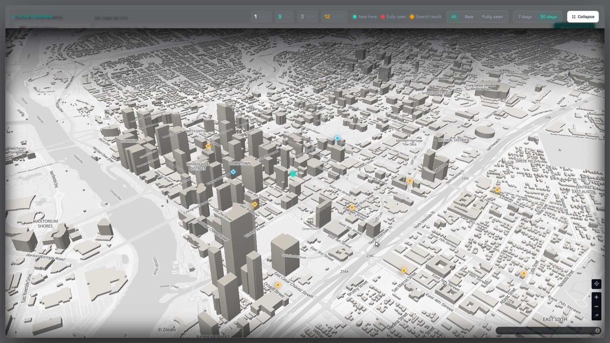610x343 pixels.
Task: Select the All filter tab
Action: click(x=454, y=17)
